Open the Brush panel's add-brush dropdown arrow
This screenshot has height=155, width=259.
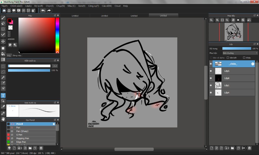click(21, 148)
